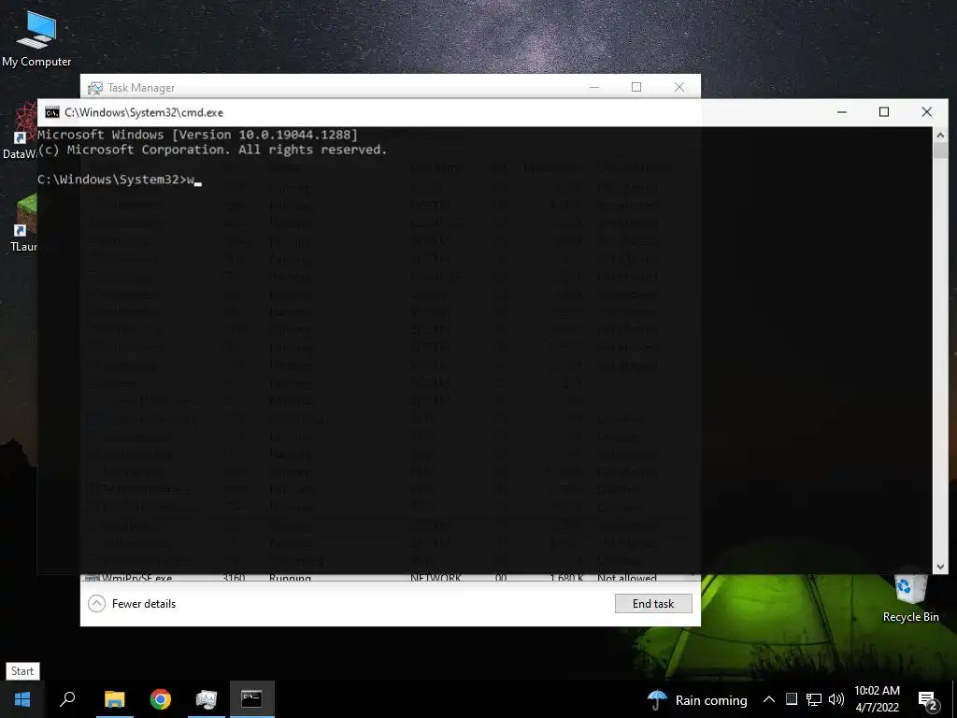Screen dimensions: 957x718
Task: Open the Rain coming weather widget
Action: [697, 700]
